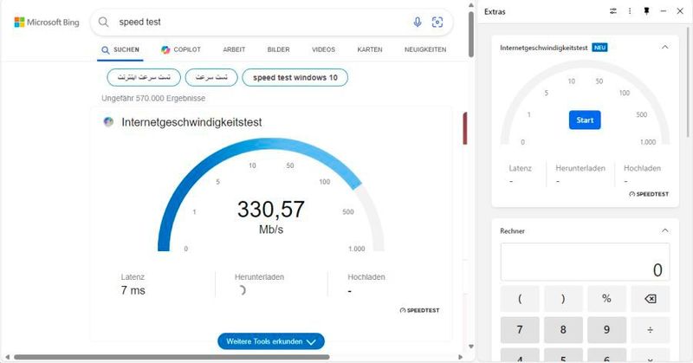Viewport: 693px width, 363px height.
Task: Click the Herunterladen label in main card
Action: [259, 276]
